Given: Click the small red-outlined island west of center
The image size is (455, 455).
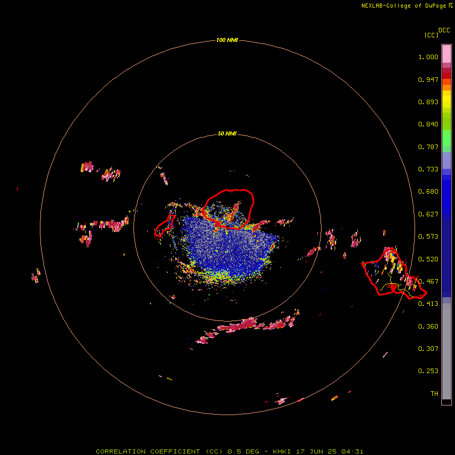Looking at the screenshot, I should (x=164, y=227).
